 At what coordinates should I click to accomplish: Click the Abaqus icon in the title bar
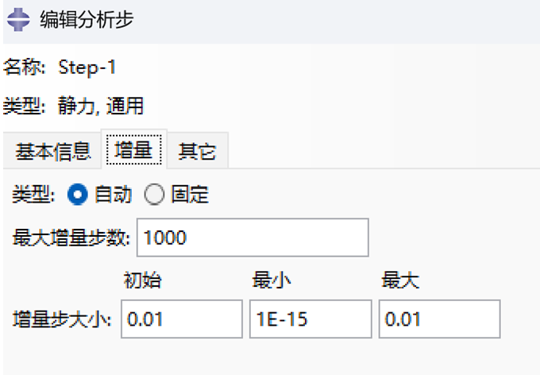pyautogui.click(x=18, y=20)
